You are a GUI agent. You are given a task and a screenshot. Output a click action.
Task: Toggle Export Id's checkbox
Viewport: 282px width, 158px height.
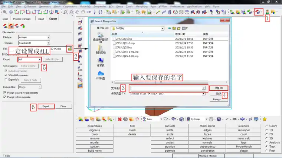tap(6, 80)
